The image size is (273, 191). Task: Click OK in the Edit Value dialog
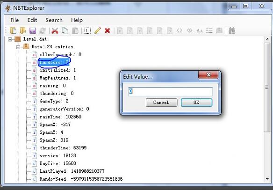(196, 103)
